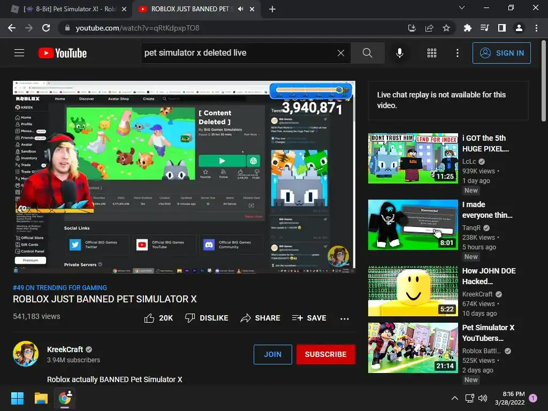Share this page from address bar
Image resolution: width=548 pixels, height=411 pixels.
(429, 28)
